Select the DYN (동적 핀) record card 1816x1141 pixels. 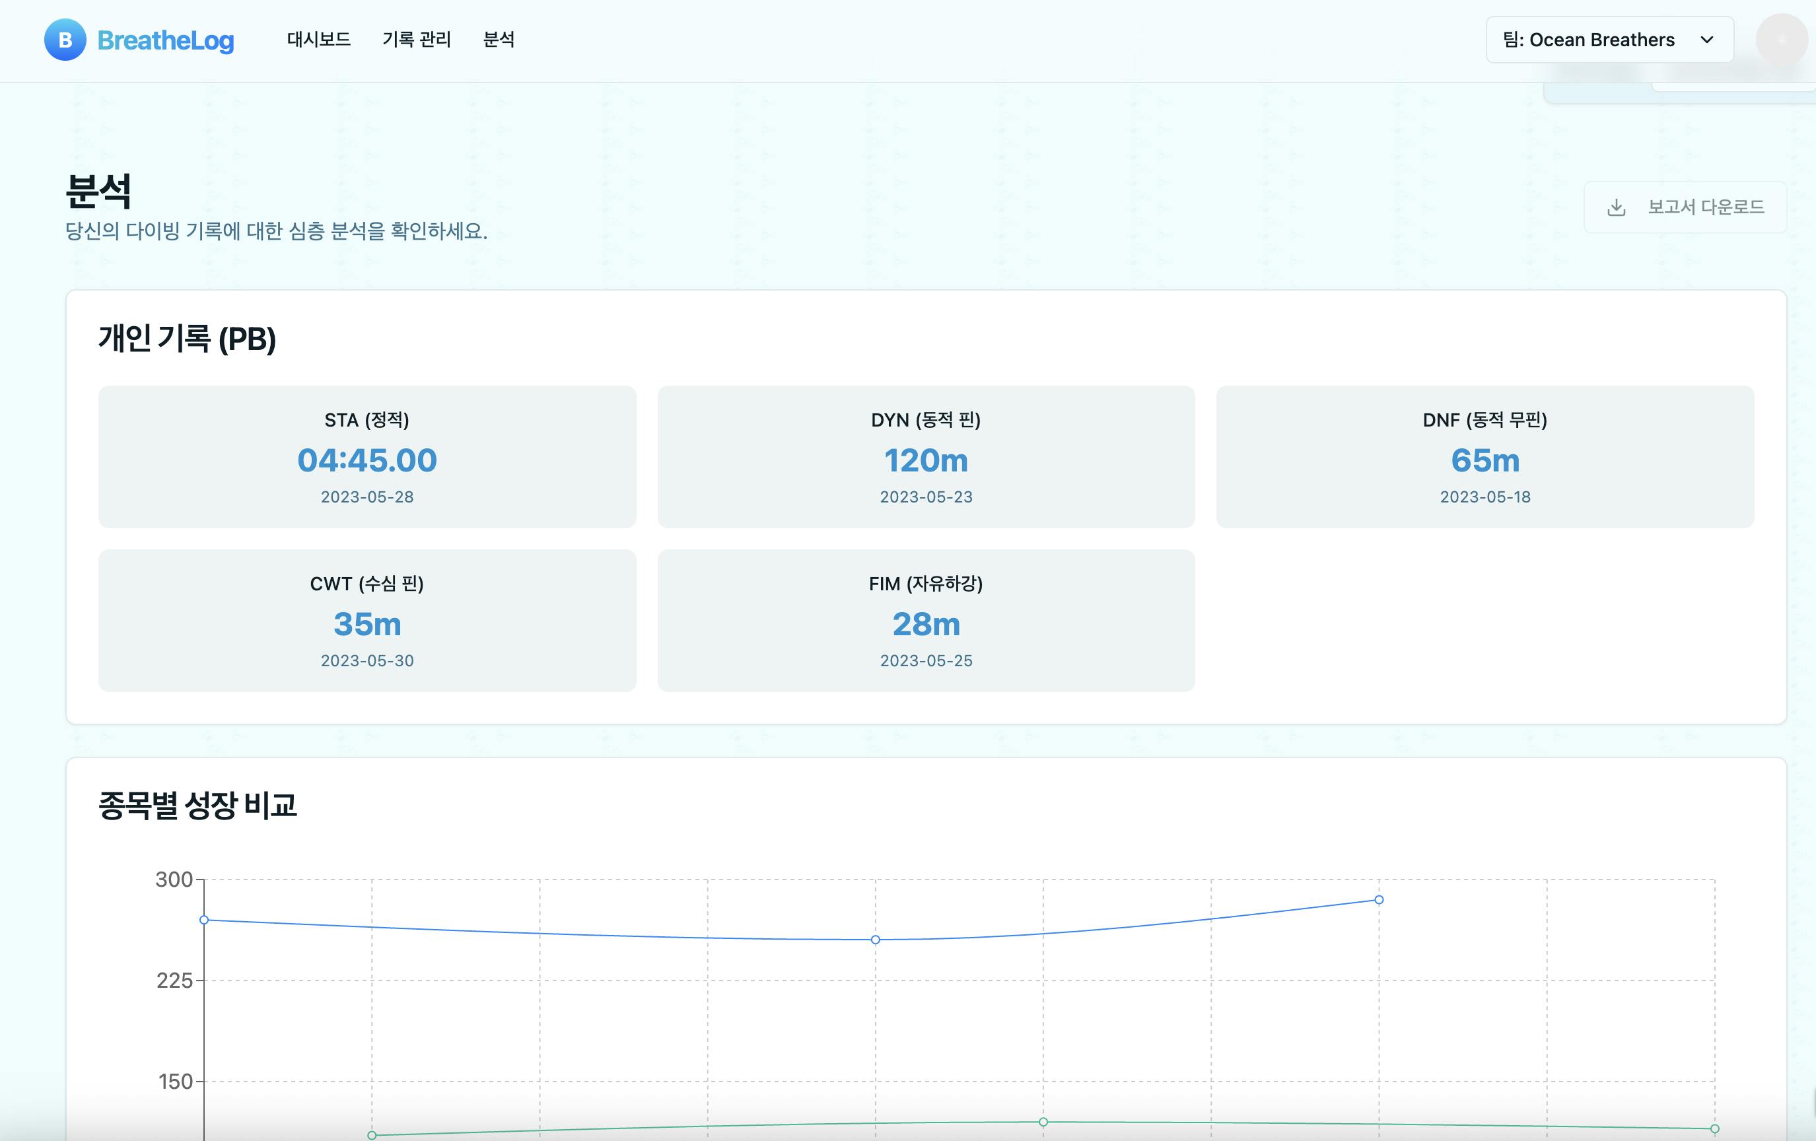click(926, 457)
